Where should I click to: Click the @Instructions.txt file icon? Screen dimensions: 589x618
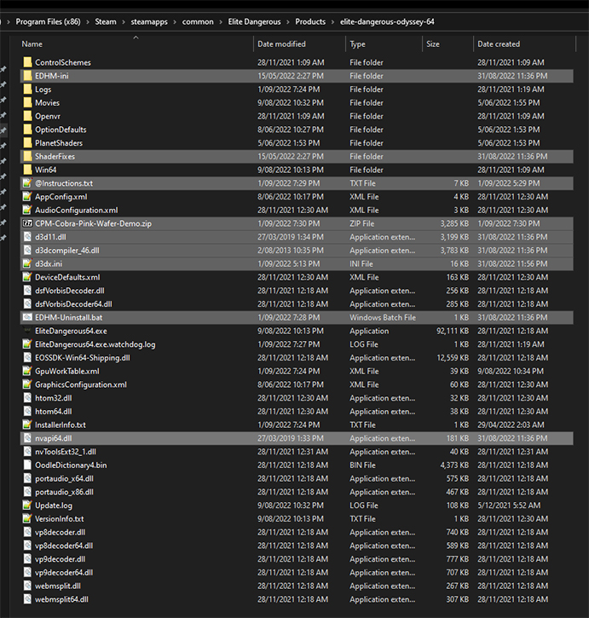[27, 183]
